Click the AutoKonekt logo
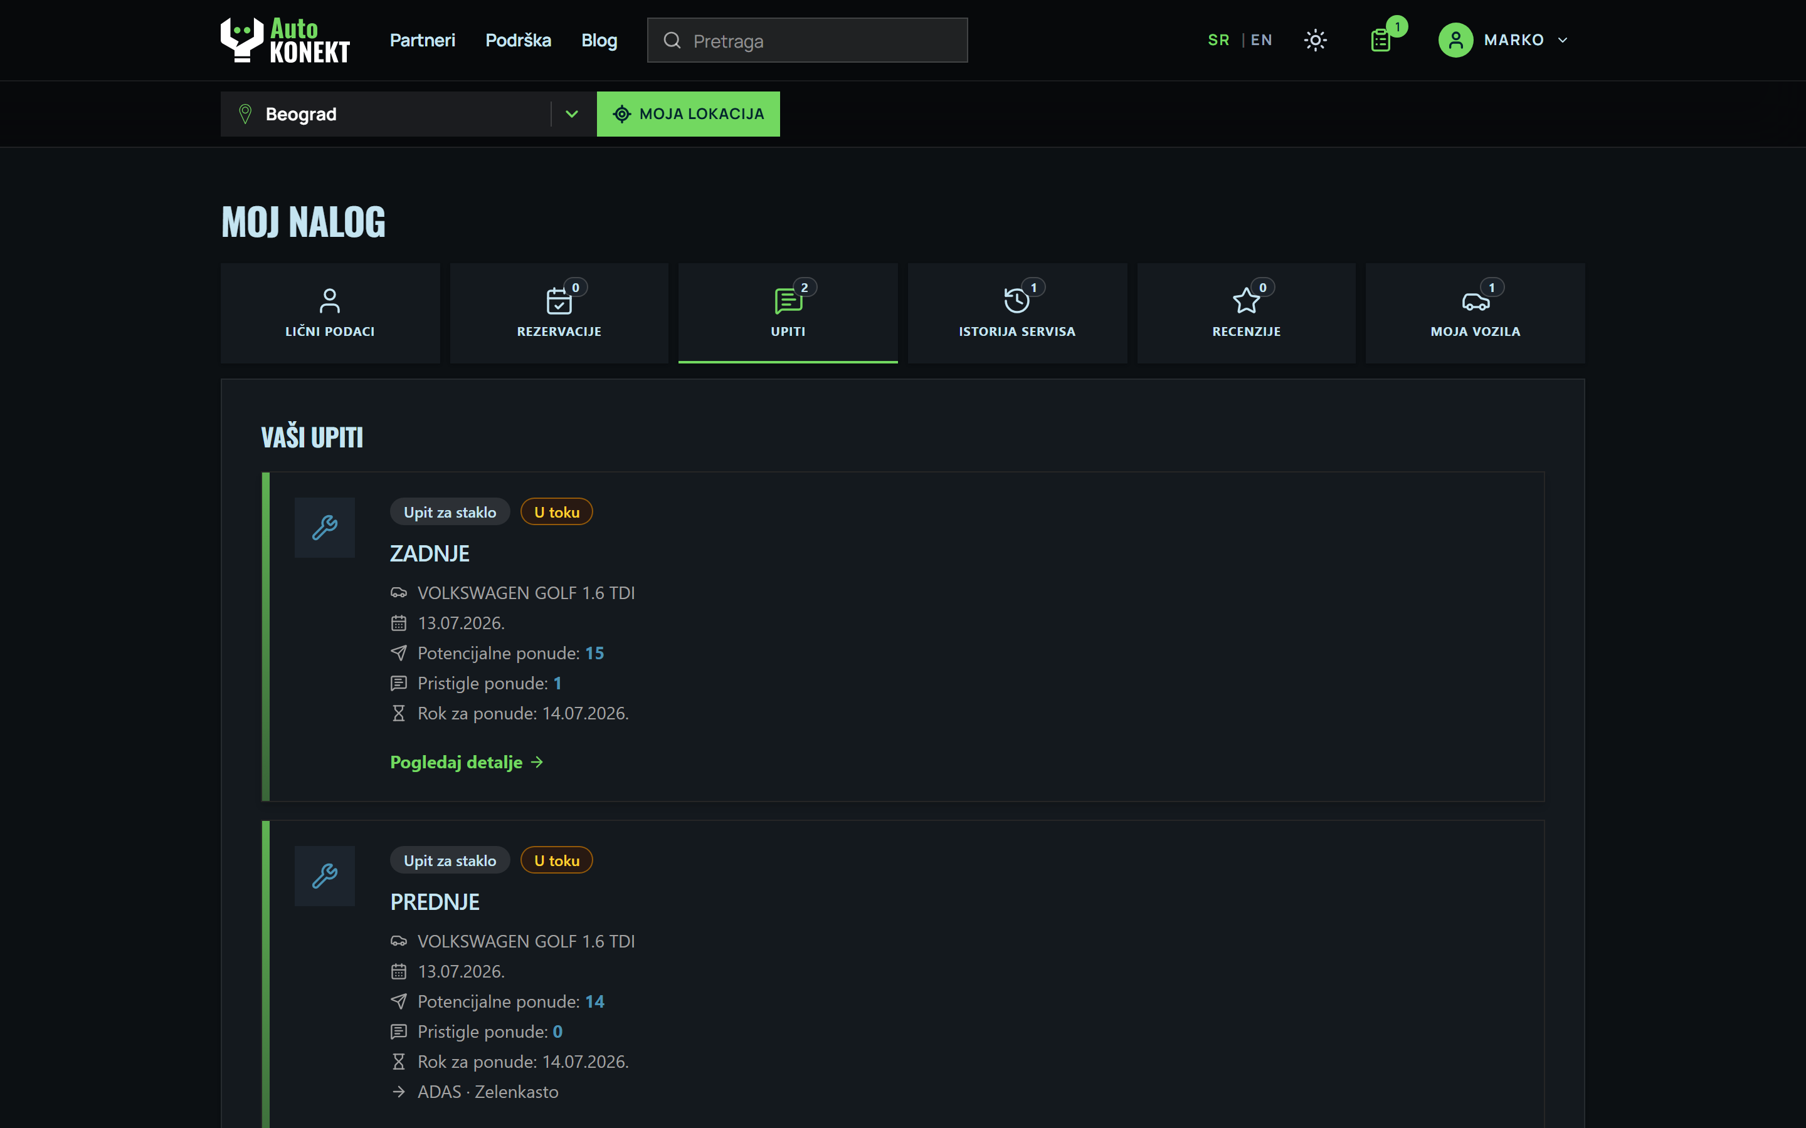The image size is (1806, 1128). [285, 40]
